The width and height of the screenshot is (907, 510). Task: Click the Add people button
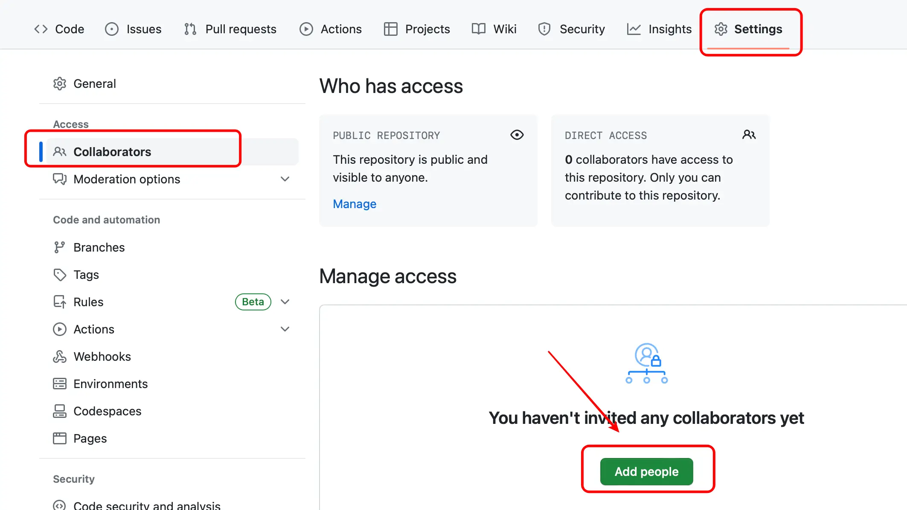(x=646, y=471)
